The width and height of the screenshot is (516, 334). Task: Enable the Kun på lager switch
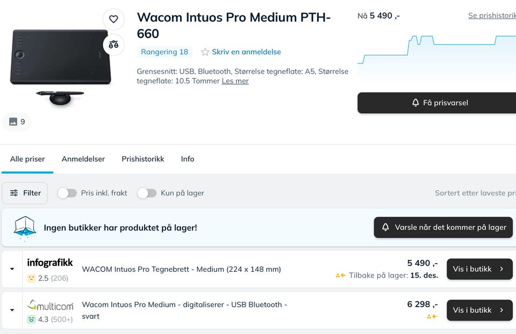[147, 193]
